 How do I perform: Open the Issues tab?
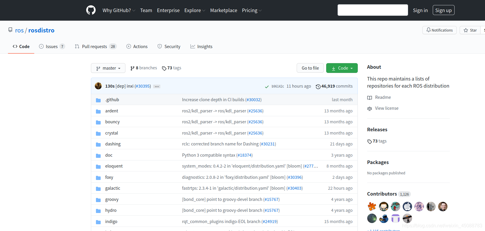52,47
